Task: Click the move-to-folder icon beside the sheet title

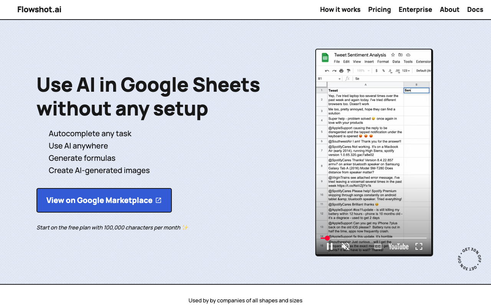Action: click(x=400, y=55)
